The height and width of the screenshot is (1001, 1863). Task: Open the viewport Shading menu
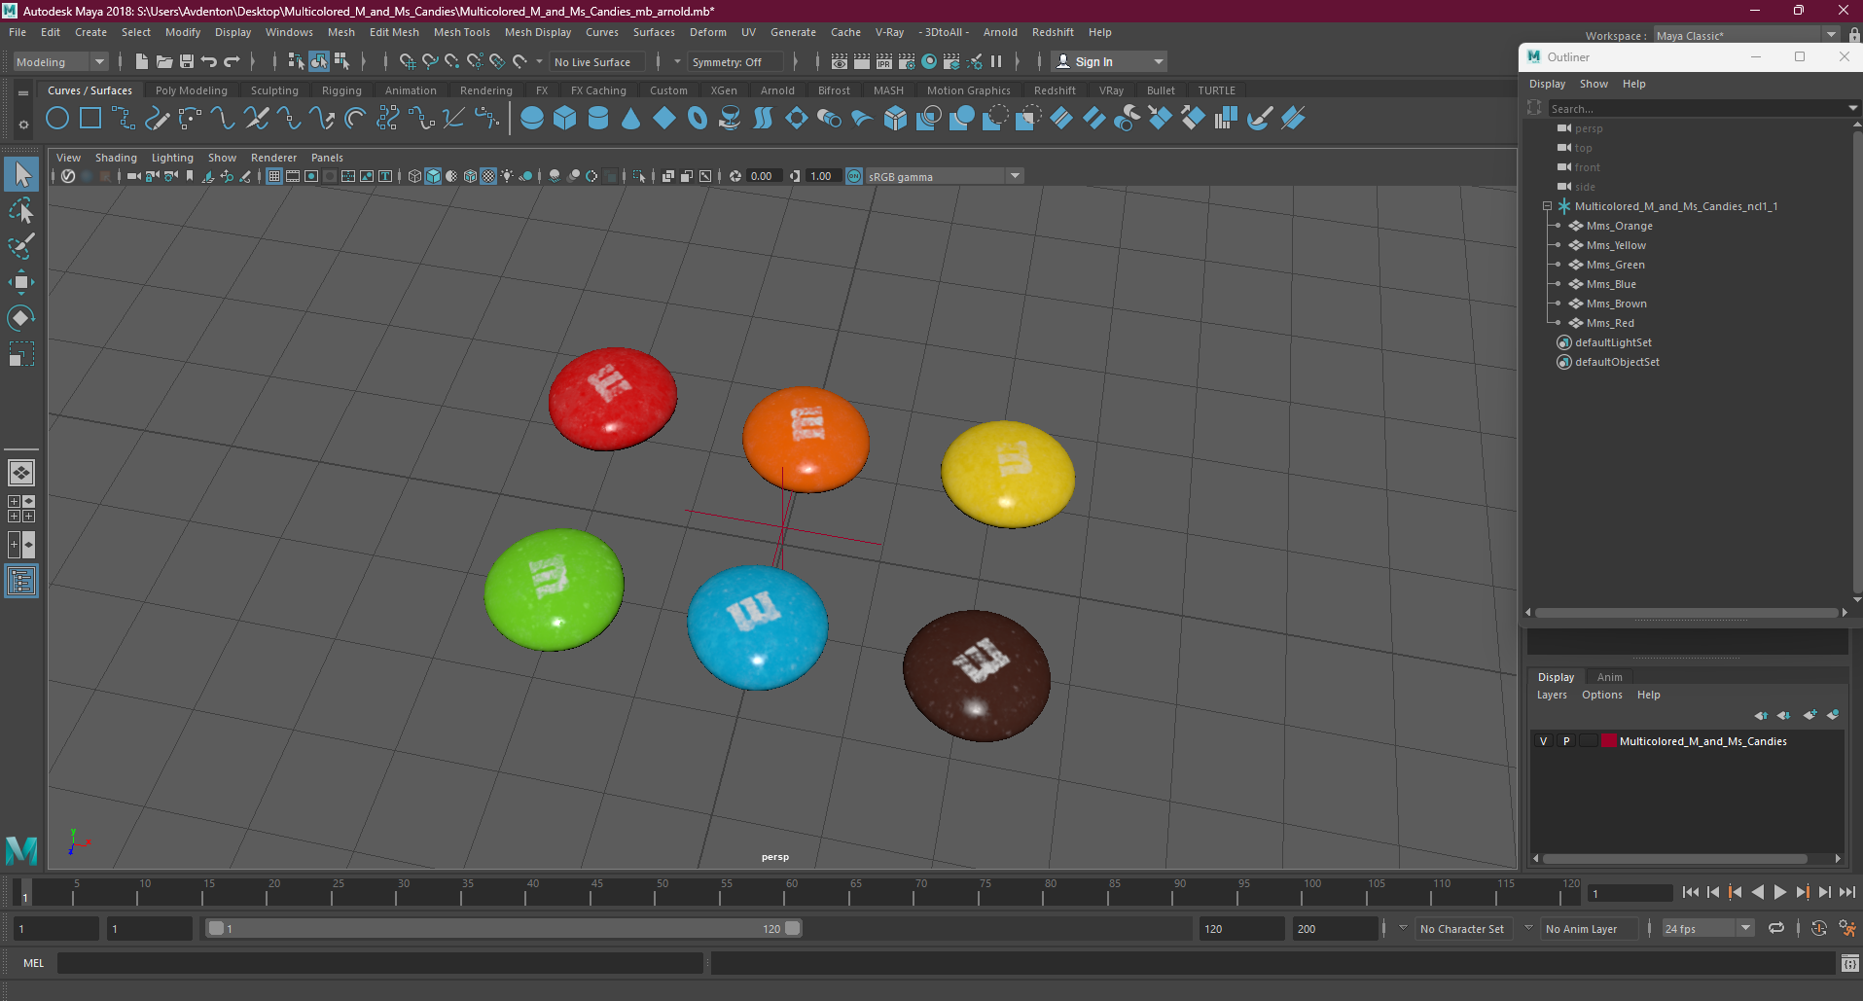(x=116, y=158)
